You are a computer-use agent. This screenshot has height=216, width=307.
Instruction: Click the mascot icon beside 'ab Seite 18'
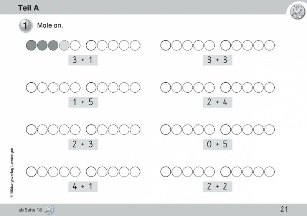(50, 209)
